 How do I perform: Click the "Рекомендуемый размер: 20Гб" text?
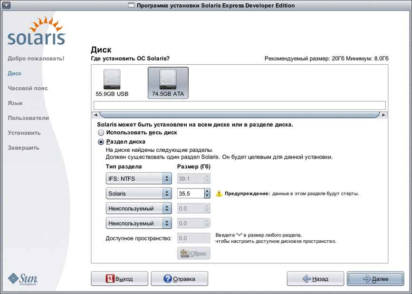pyautogui.click(x=304, y=59)
